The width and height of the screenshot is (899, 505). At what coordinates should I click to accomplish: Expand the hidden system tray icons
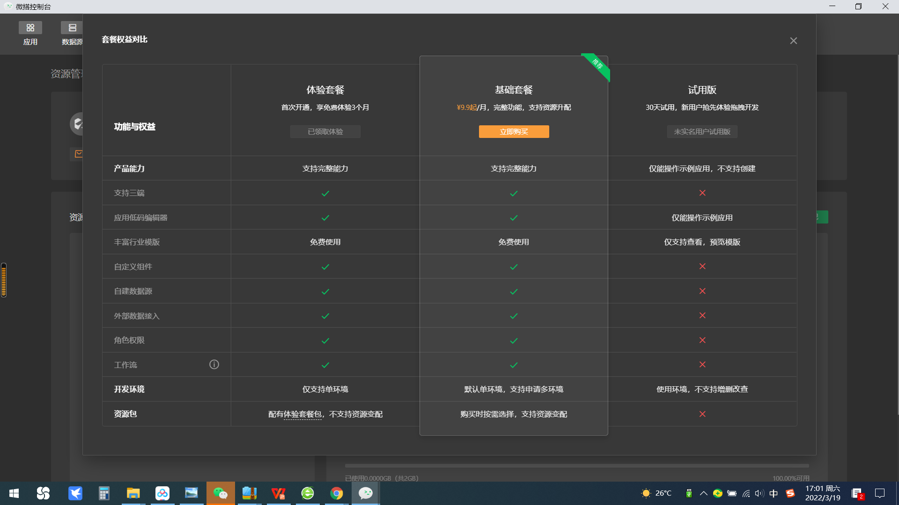[703, 493]
